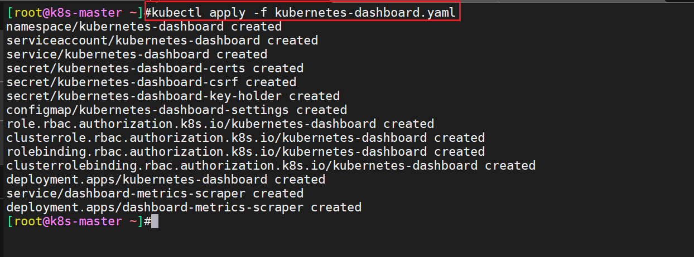Screen dimensions: 694x257
Task: Click the role.rbac.authorization.k8s.io output line
Action: 220,123
